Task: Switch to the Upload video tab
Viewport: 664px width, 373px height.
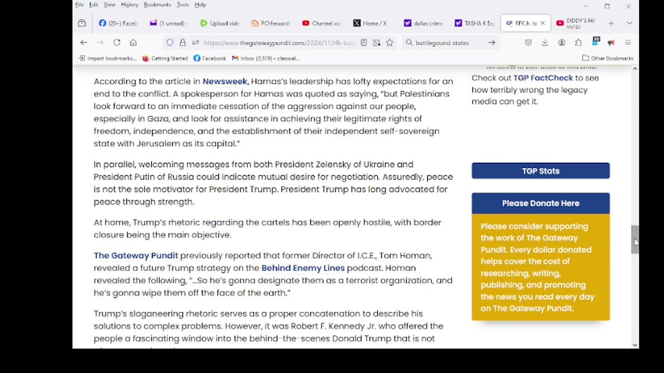Action: 219,23
